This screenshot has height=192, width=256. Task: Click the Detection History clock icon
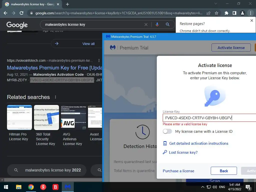[142, 132]
